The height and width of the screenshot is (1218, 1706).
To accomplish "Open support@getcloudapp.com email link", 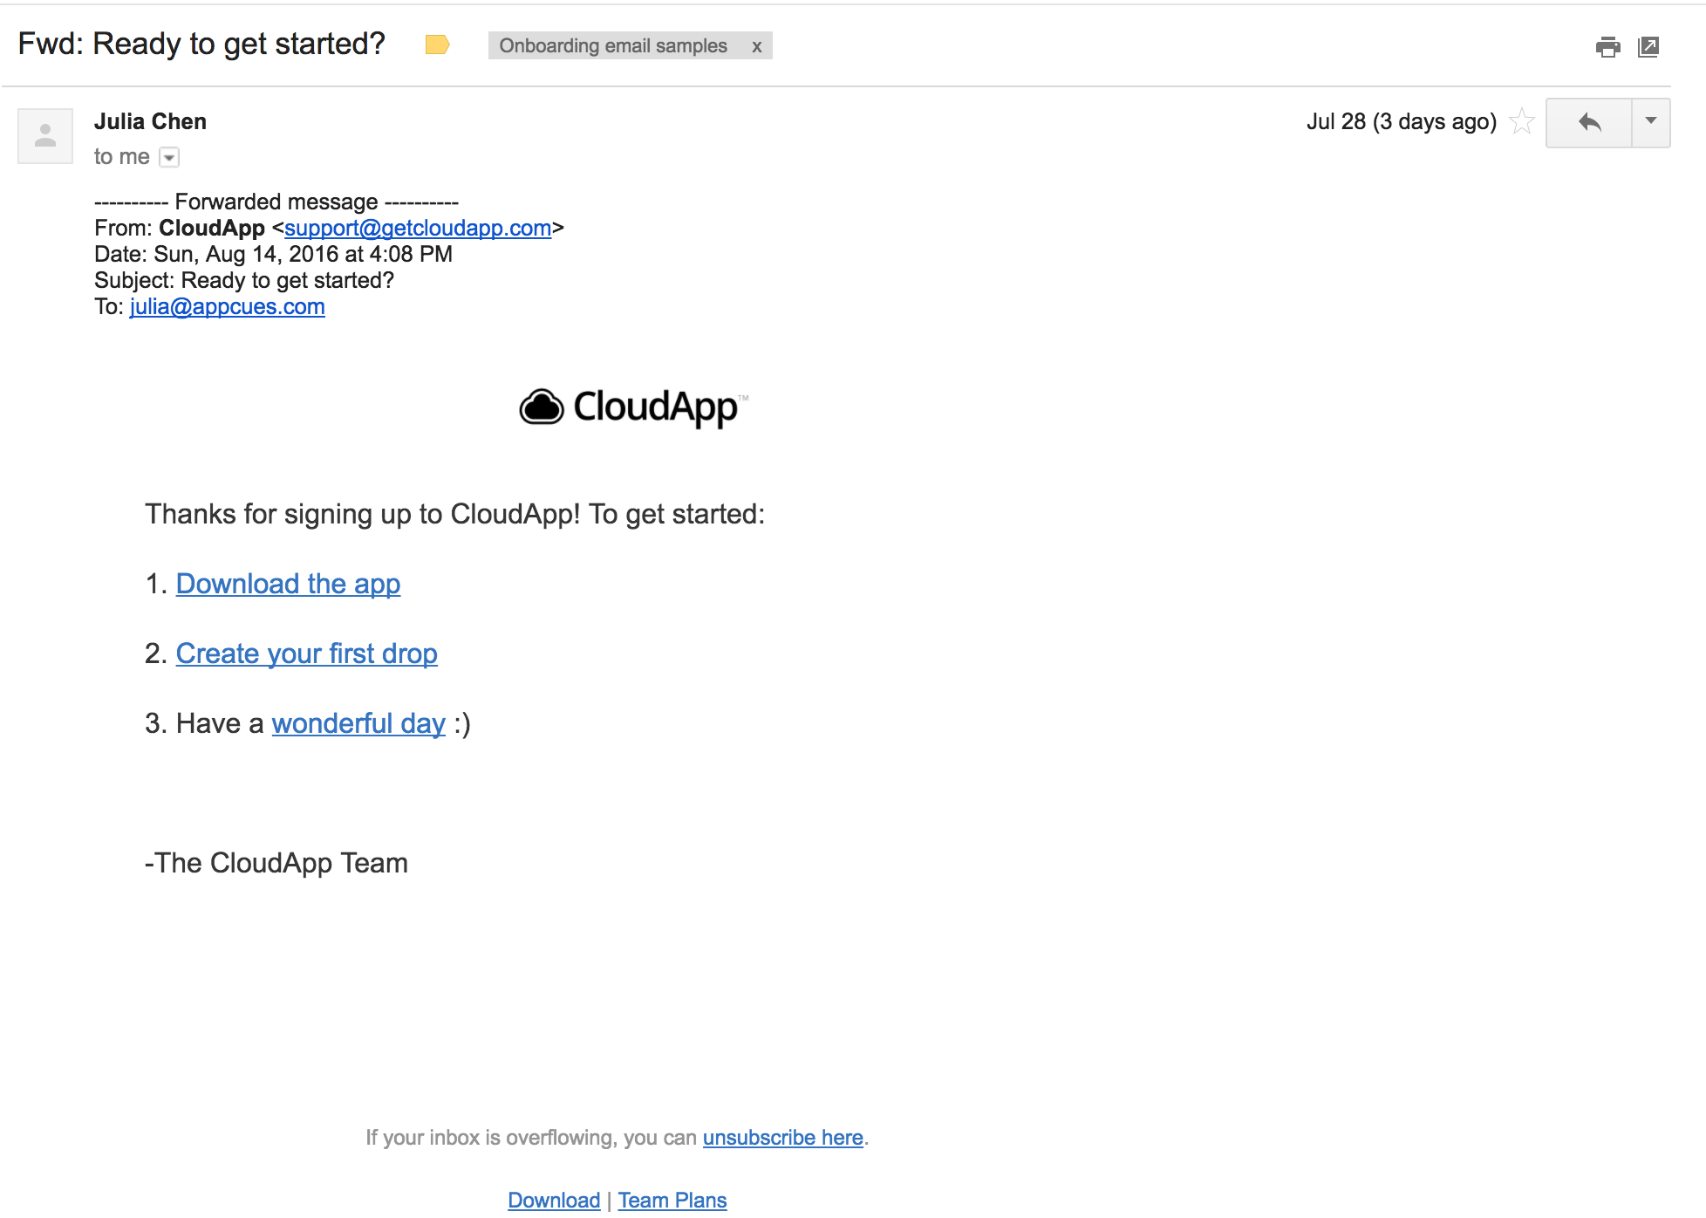I will click(418, 228).
